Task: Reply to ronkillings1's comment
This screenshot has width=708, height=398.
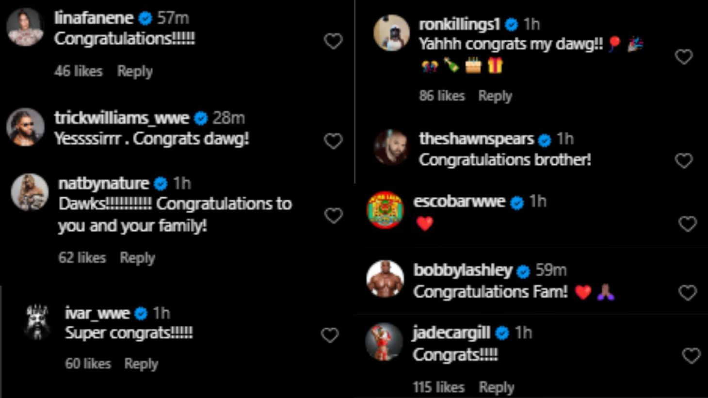Action: 495,96
